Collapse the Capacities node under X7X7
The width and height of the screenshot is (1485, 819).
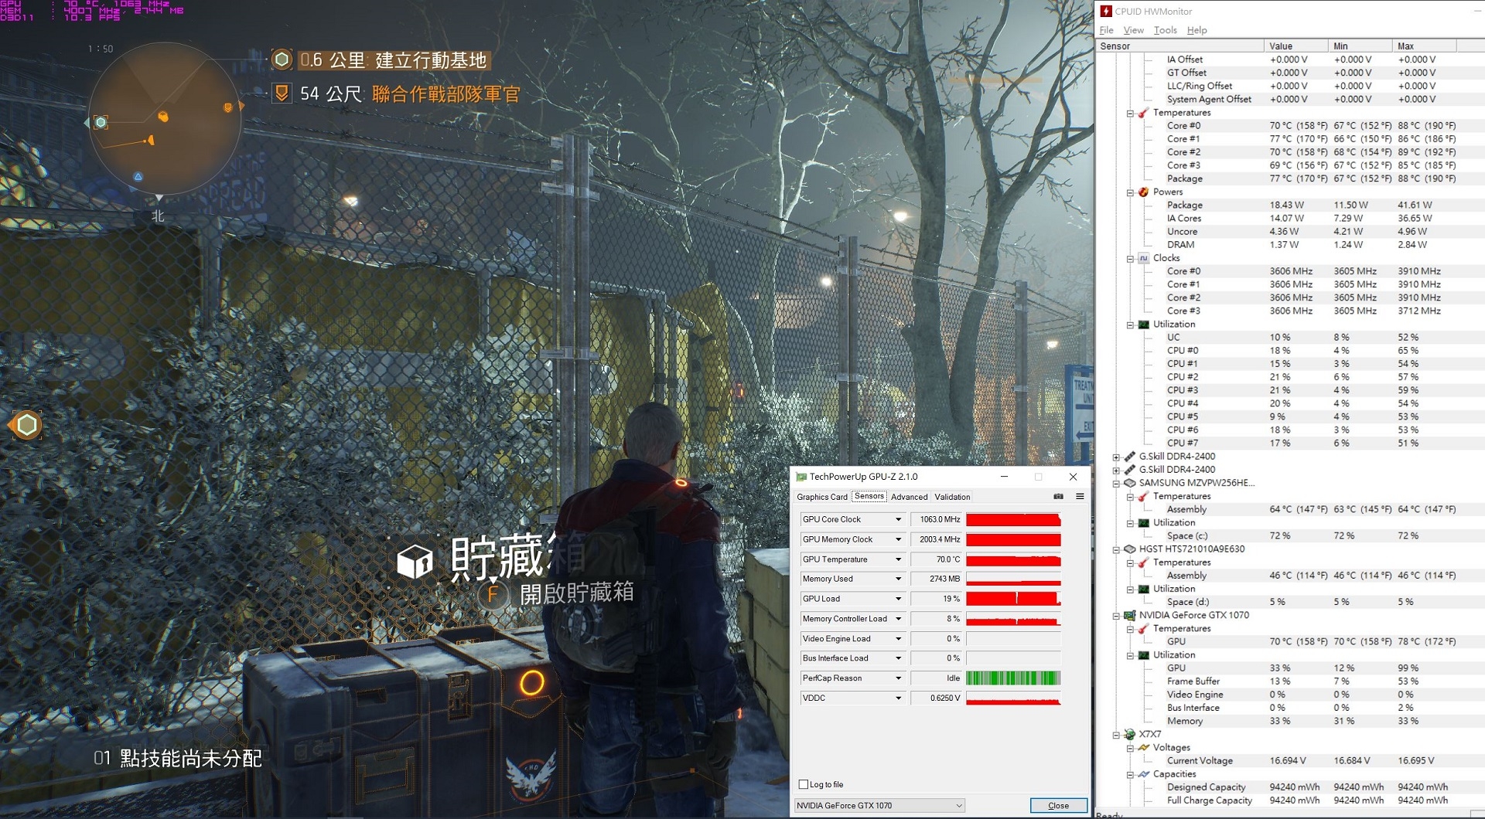tap(1130, 775)
